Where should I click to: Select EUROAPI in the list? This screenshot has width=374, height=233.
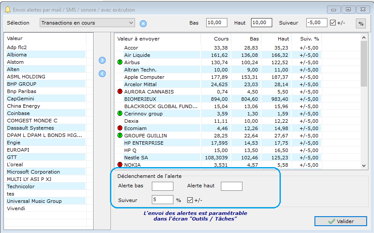[45, 150]
